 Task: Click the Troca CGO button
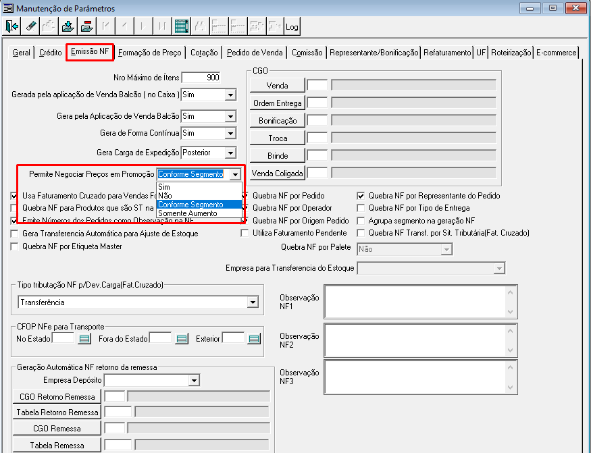tap(278, 138)
